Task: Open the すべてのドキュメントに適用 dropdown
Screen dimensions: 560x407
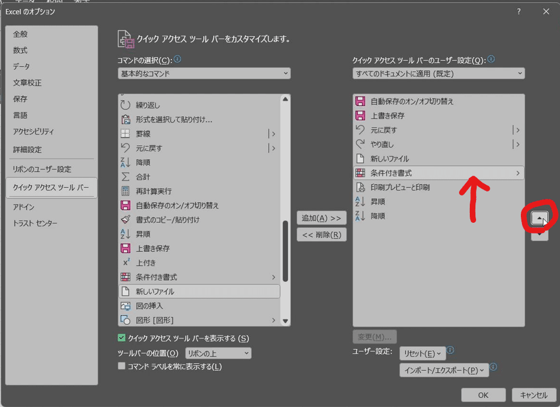Action: [439, 74]
